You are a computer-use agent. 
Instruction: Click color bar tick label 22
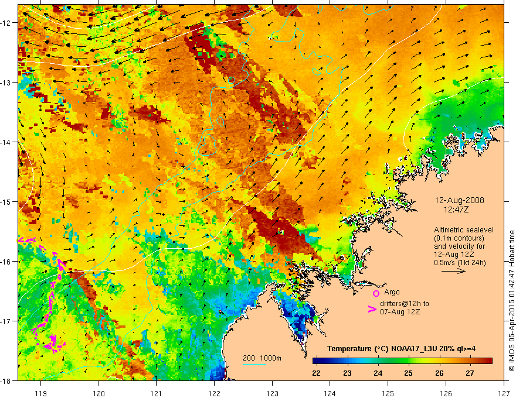tap(316, 373)
